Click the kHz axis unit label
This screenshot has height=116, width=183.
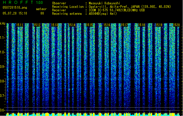3,23
